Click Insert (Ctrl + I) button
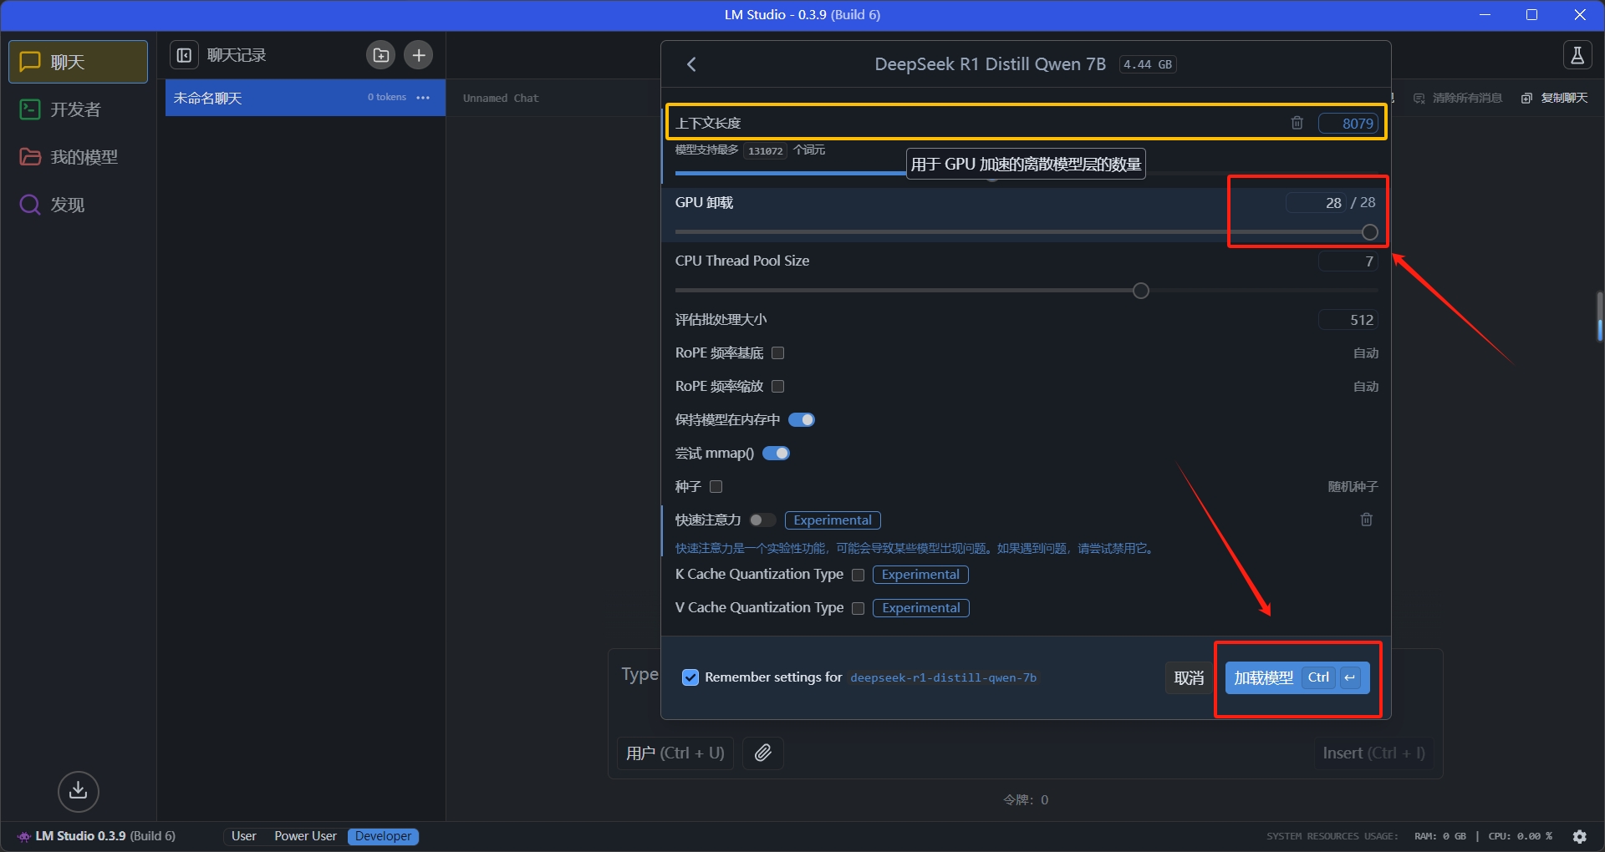1605x852 pixels. click(1373, 753)
